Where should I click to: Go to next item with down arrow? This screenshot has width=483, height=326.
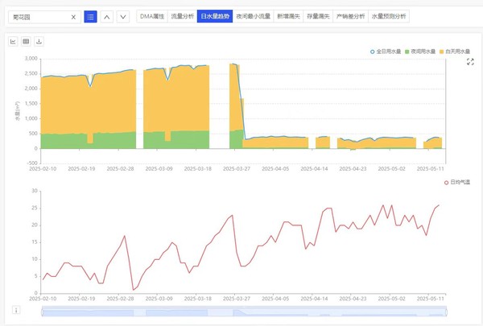(x=122, y=16)
